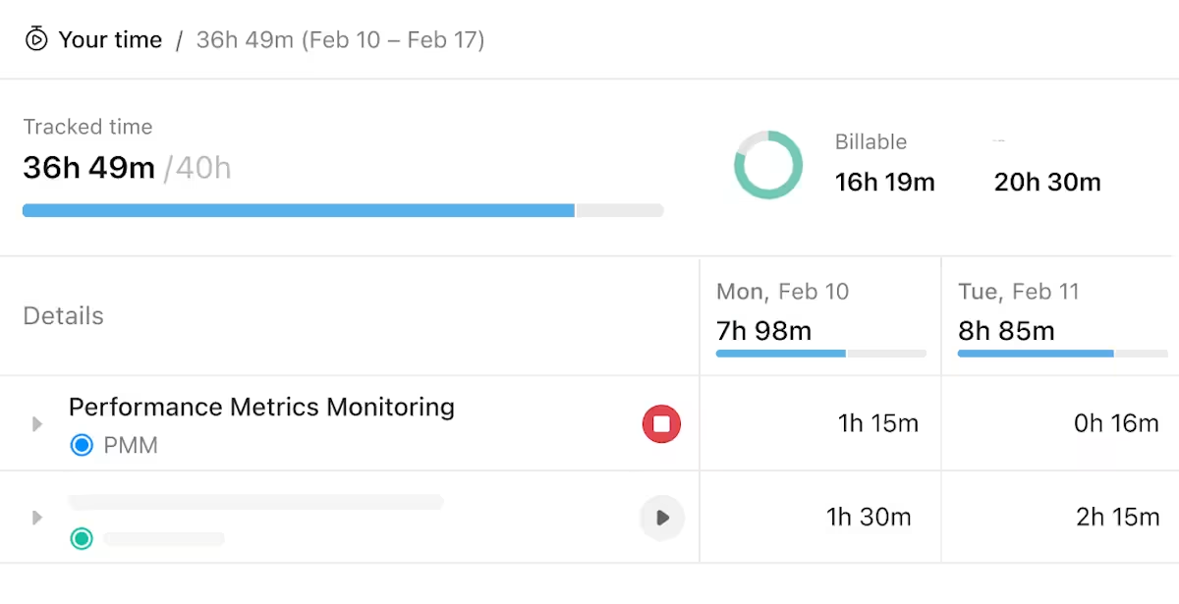Edit the 2h 15m Tuesday time cell
Image resolution: width=1179 pixels, height=604 pixels.
[x=1117, y=518]
